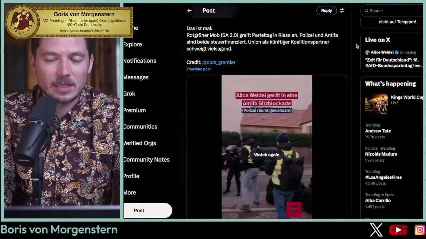Click the Kings World Cup LIVE label
The image size is (426, 239).
point(395,103)
